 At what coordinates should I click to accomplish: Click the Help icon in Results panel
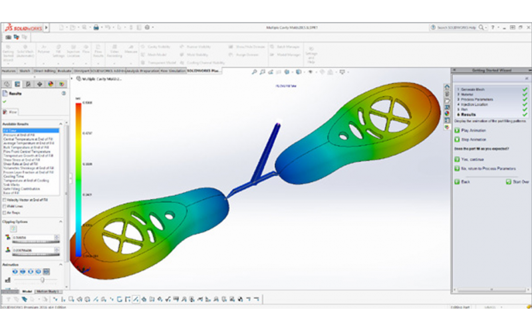click(63, 93)
